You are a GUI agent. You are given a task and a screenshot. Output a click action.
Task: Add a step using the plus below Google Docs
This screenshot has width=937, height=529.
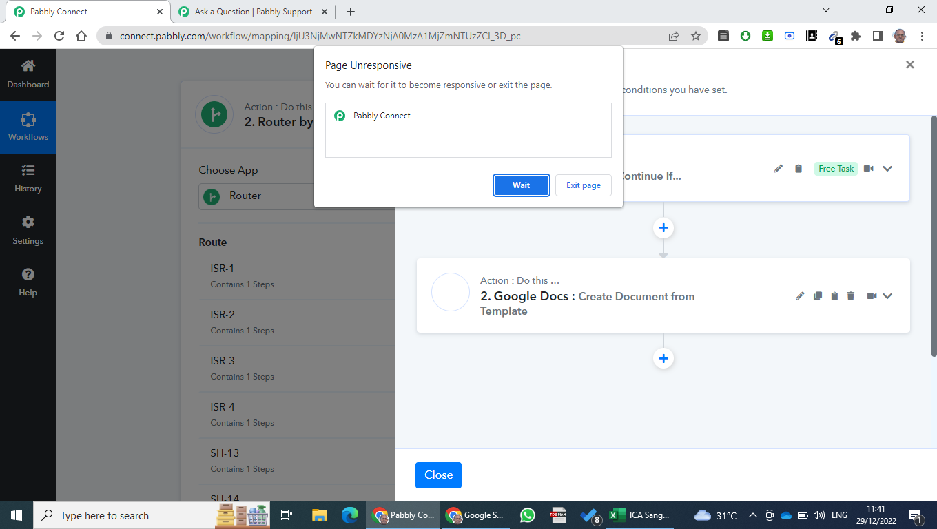click(x=663, y=358)
